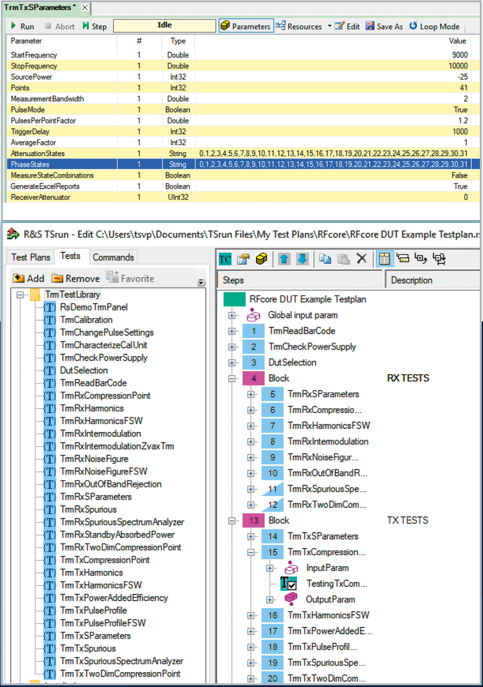Click the blue move-up arrow icon
Viewport: 483px width, 687px height.
(x=284, y=259)
